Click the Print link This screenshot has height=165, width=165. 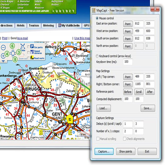[5, 38]
